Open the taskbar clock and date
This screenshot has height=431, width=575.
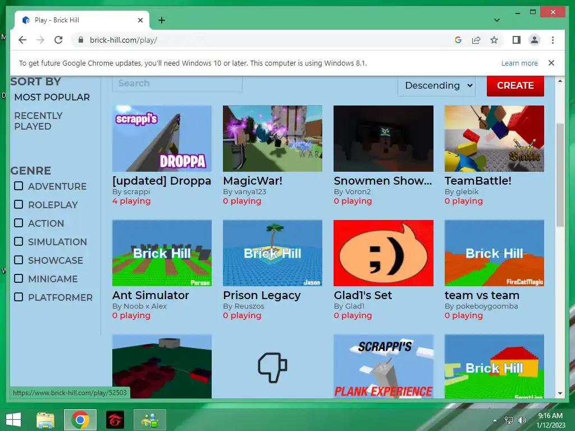550,420
